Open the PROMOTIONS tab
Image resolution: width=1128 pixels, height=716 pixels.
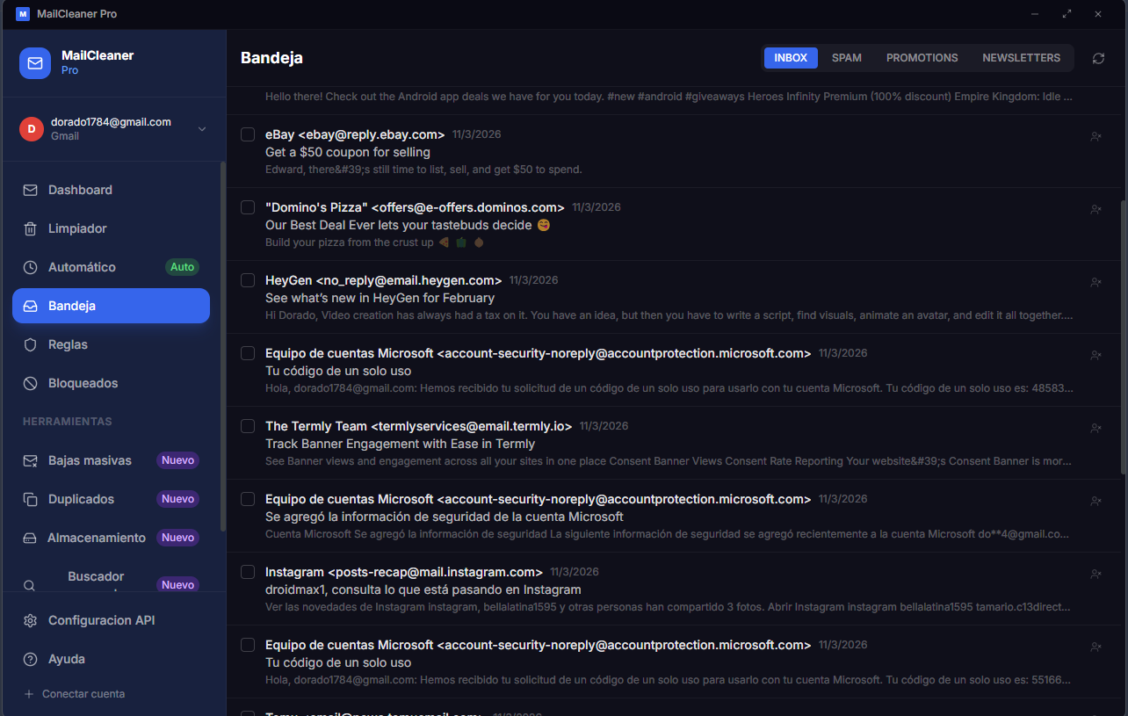(922, 58)
